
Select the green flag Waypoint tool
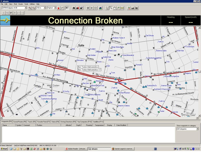click(x=118, y=8)
